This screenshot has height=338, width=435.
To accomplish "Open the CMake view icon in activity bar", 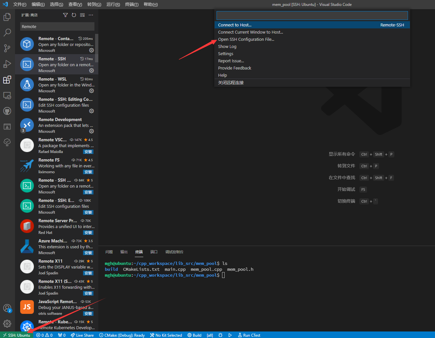I will tap(7, 127).
